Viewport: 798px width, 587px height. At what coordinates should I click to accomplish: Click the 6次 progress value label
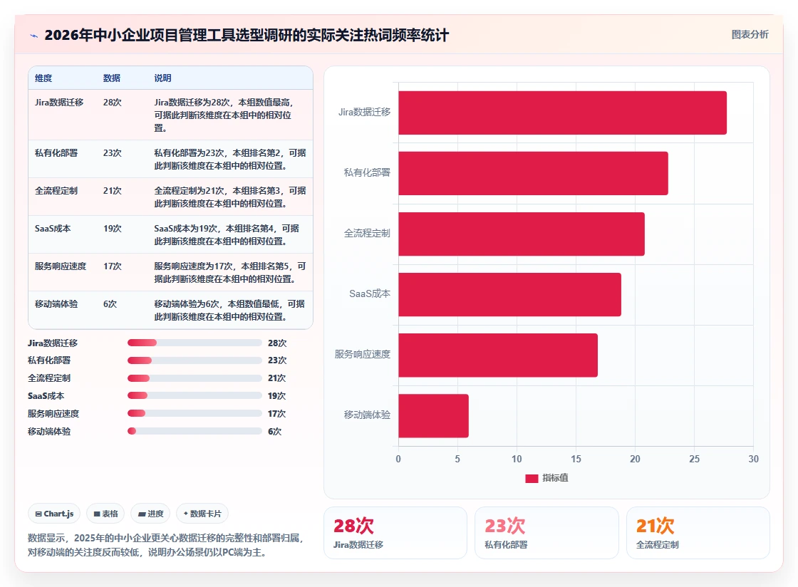tap(275, 432)
